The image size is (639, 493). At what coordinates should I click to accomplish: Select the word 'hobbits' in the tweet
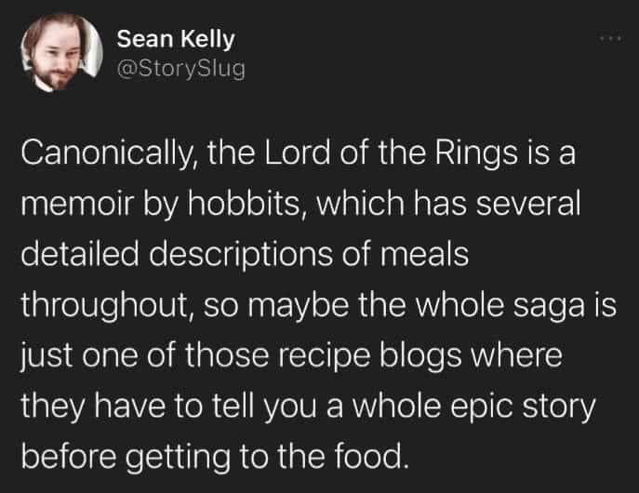point(244,204)
